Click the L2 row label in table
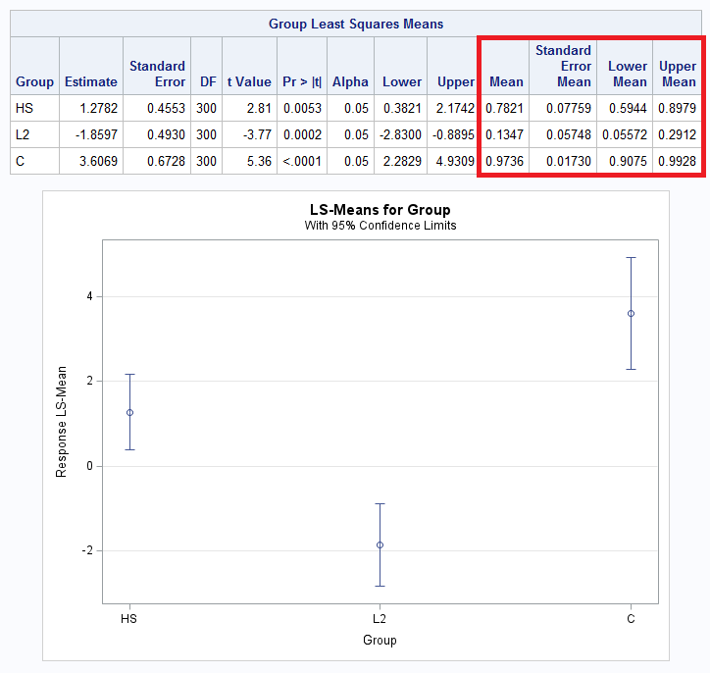 point(24,133)
